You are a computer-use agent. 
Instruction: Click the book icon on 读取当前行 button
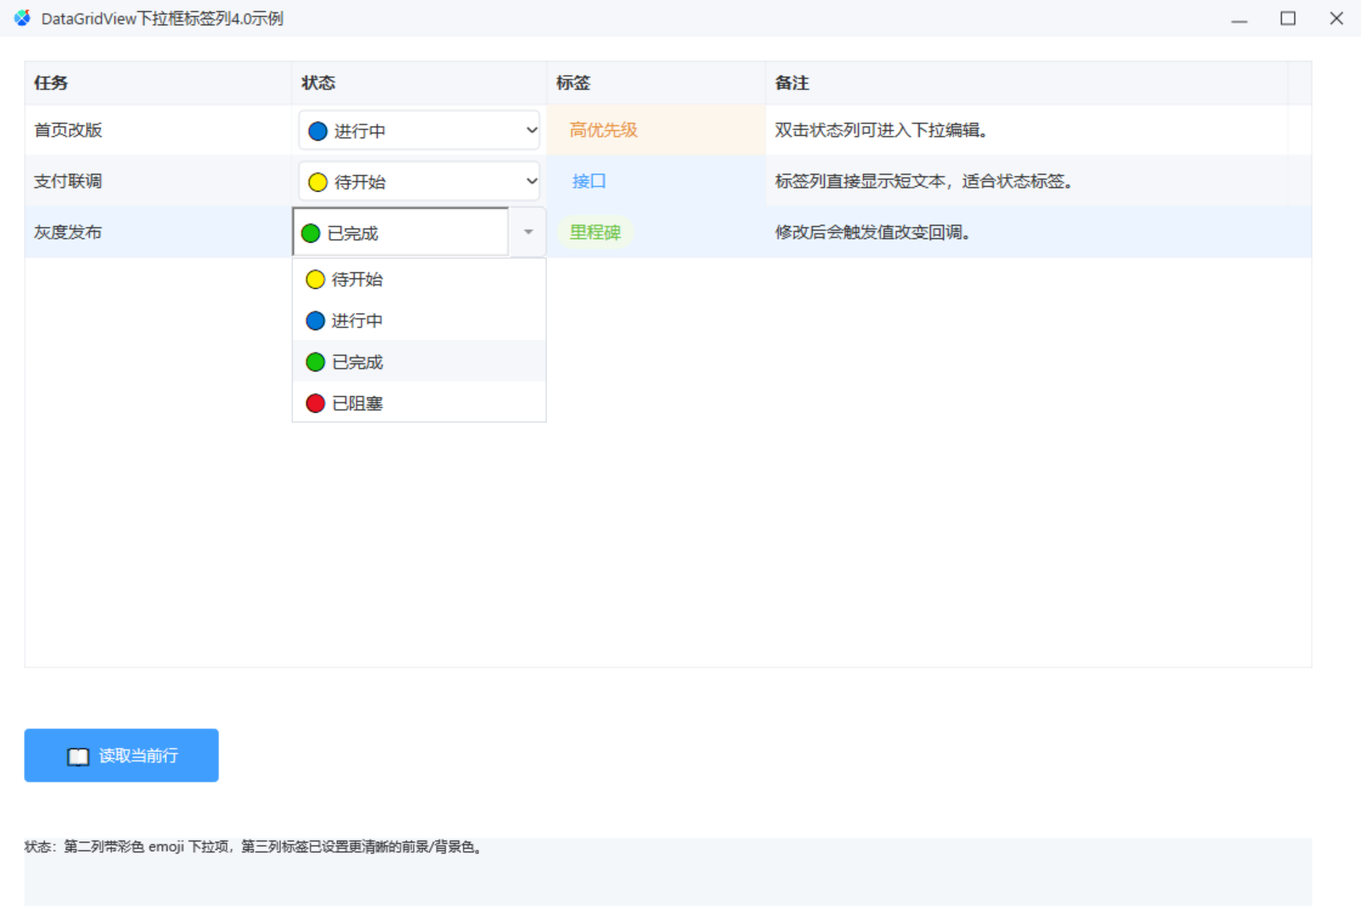78,756
